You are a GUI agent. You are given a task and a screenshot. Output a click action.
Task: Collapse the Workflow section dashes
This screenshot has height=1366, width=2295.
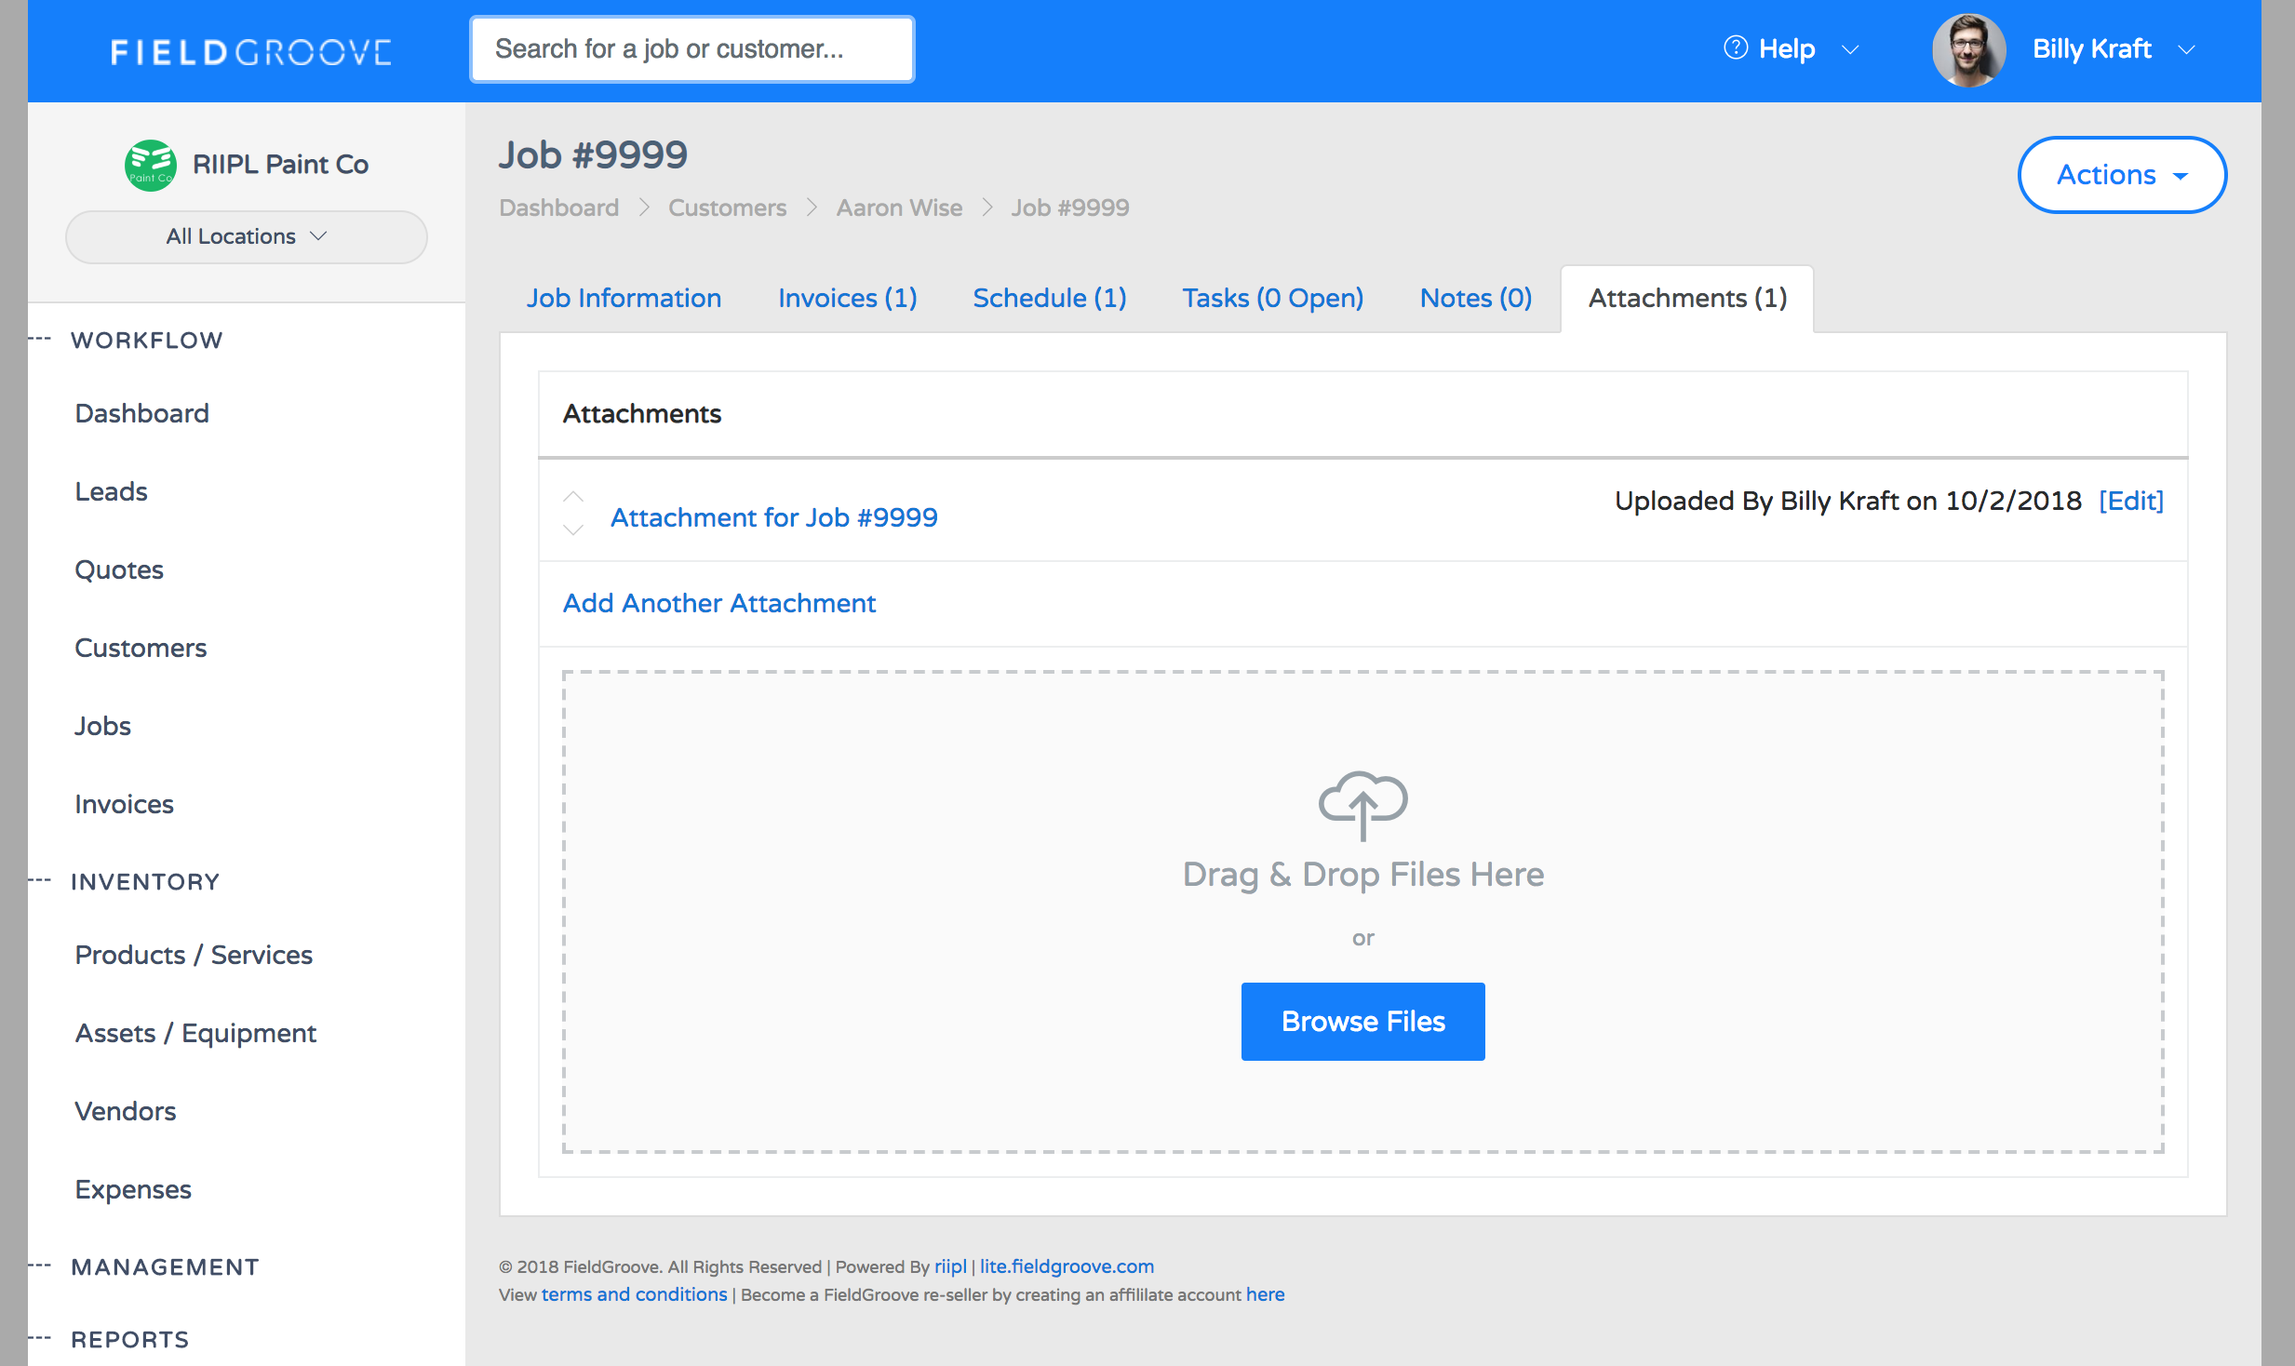[39, 340]
